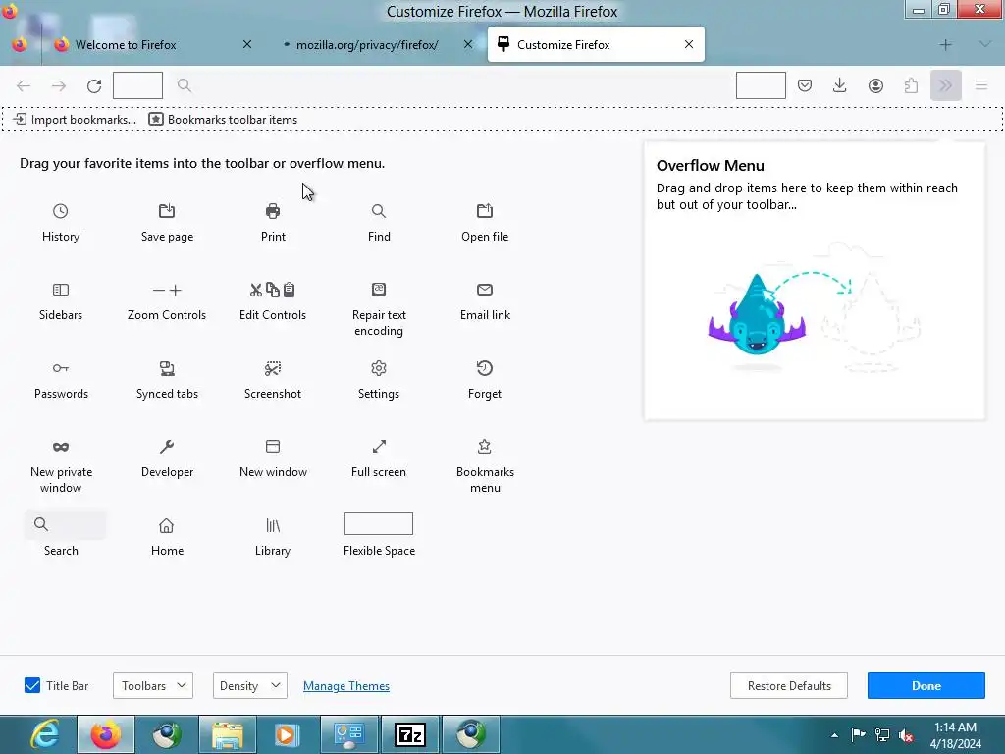Select the Save page icon

coord(167,211)
